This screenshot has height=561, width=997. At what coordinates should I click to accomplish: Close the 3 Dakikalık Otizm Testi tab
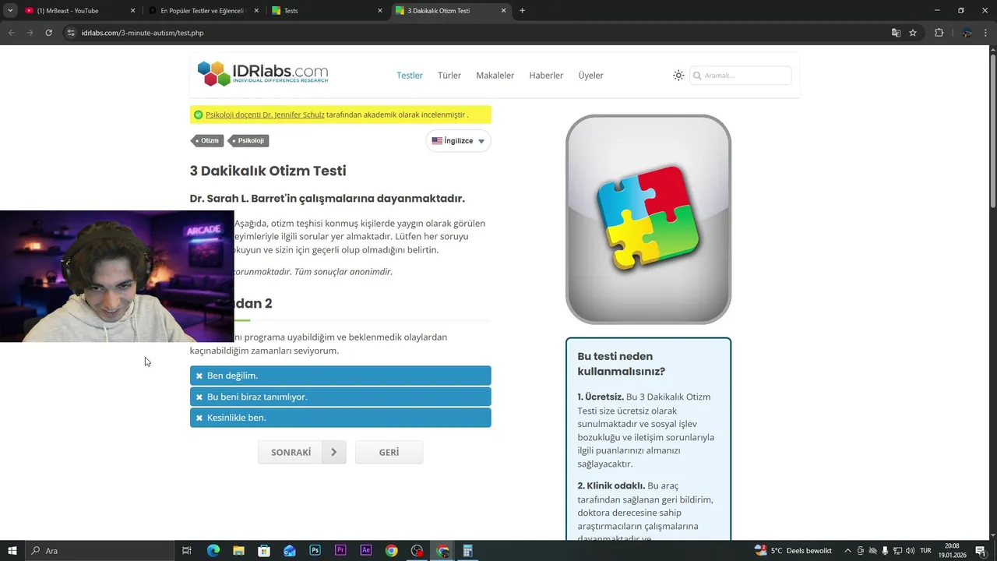pos(503,11)
